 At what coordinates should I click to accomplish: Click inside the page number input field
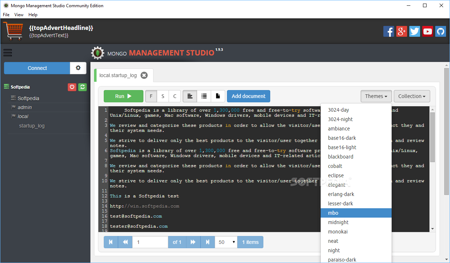tap(150, 242)
